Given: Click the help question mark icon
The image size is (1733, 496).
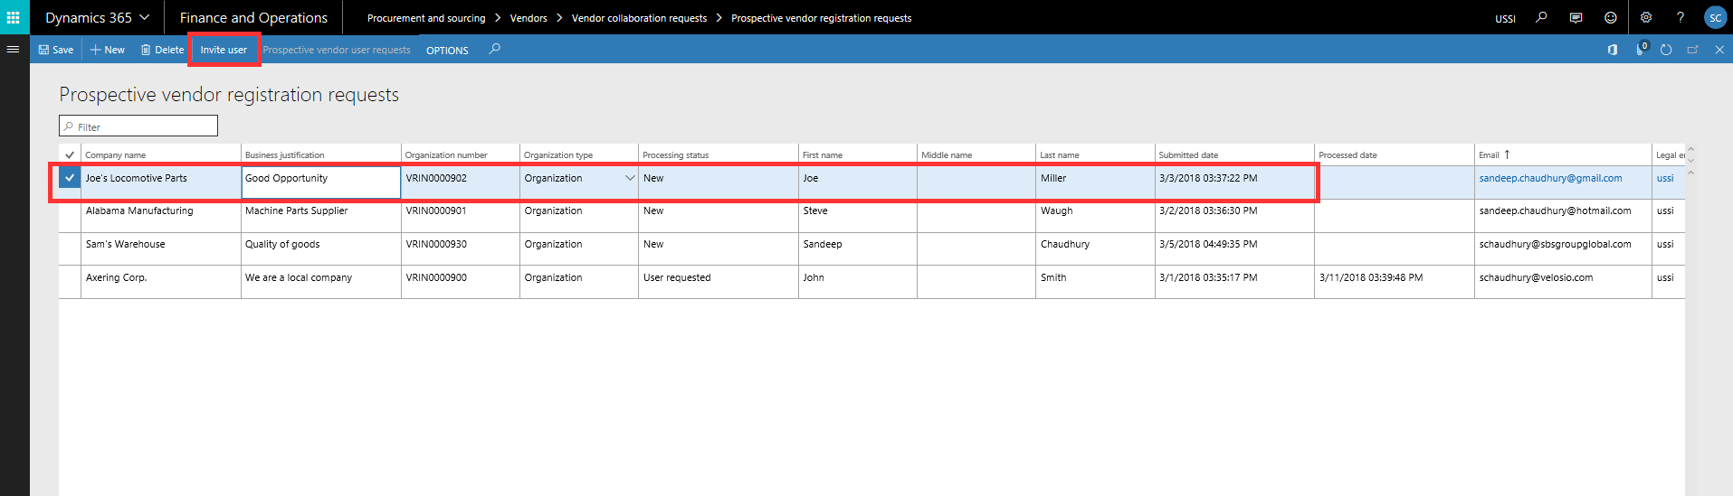Looking at the screenshot, I should coord(1680,17).
